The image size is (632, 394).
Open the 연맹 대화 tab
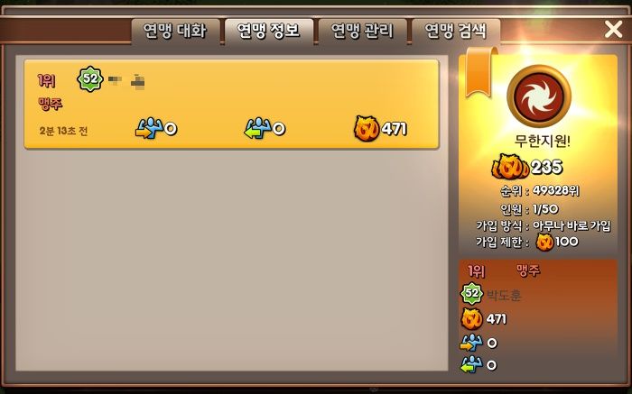[175, 31]
